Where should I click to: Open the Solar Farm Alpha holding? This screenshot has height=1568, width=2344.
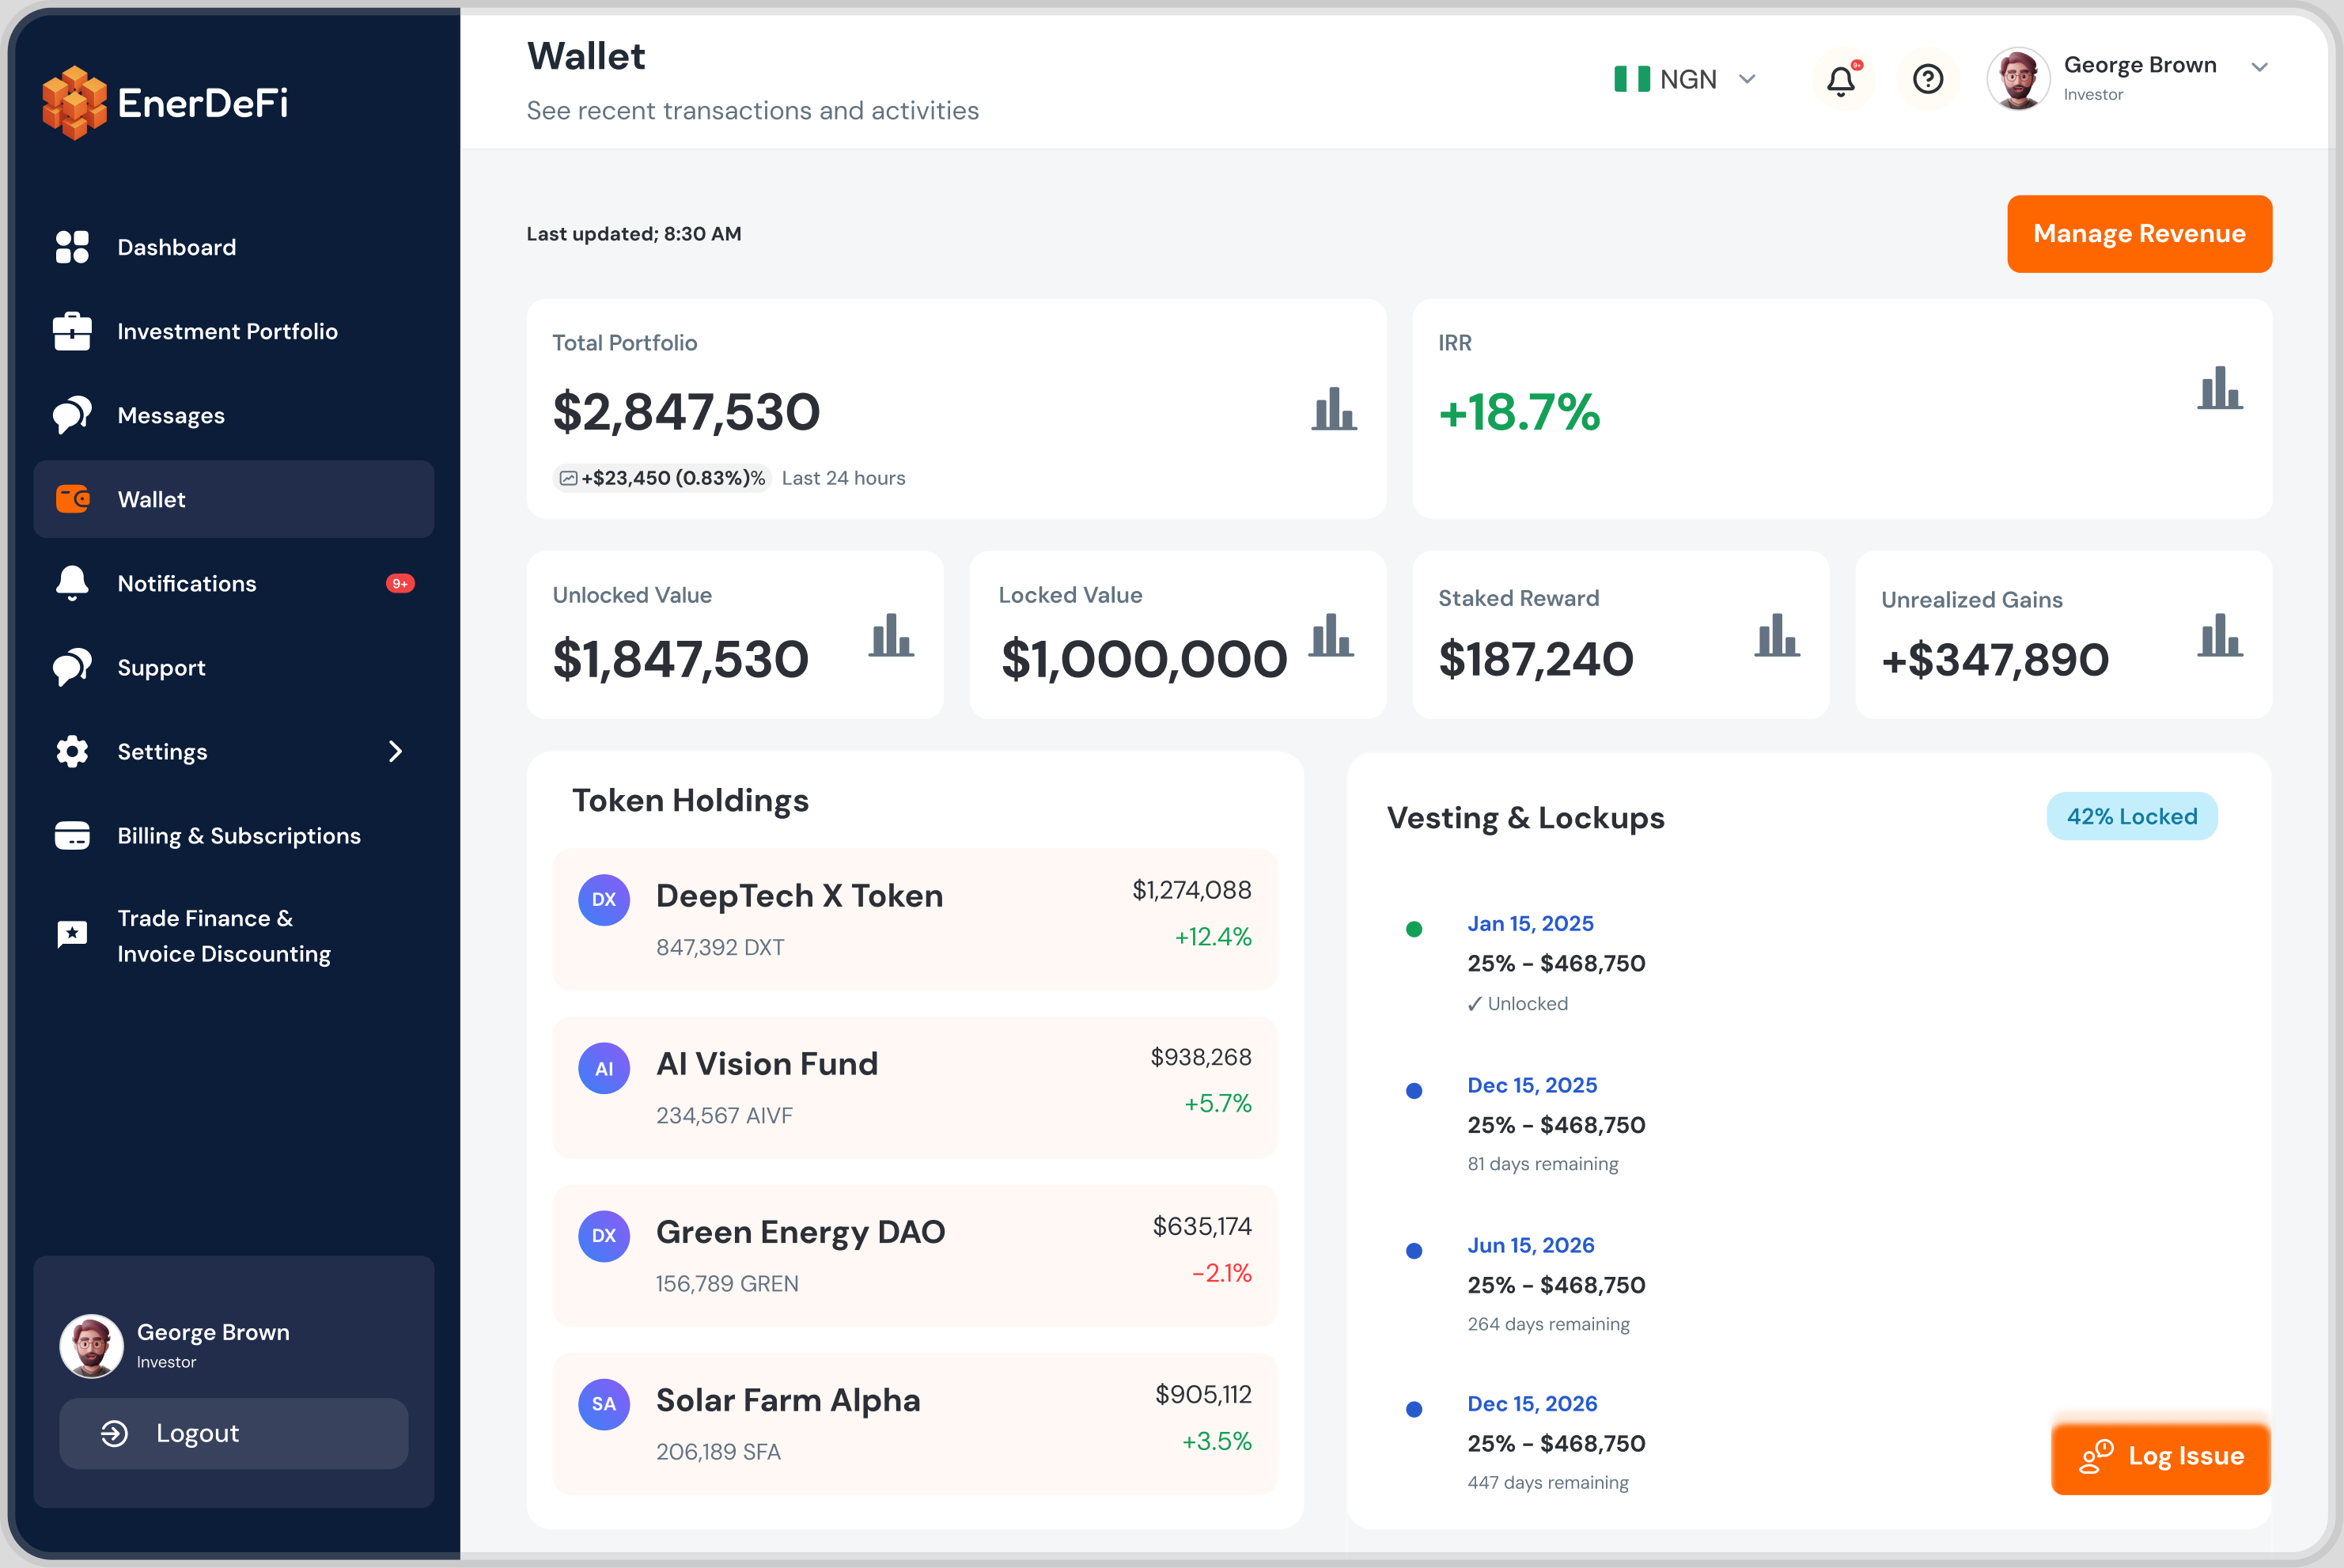pos(915,1424)
